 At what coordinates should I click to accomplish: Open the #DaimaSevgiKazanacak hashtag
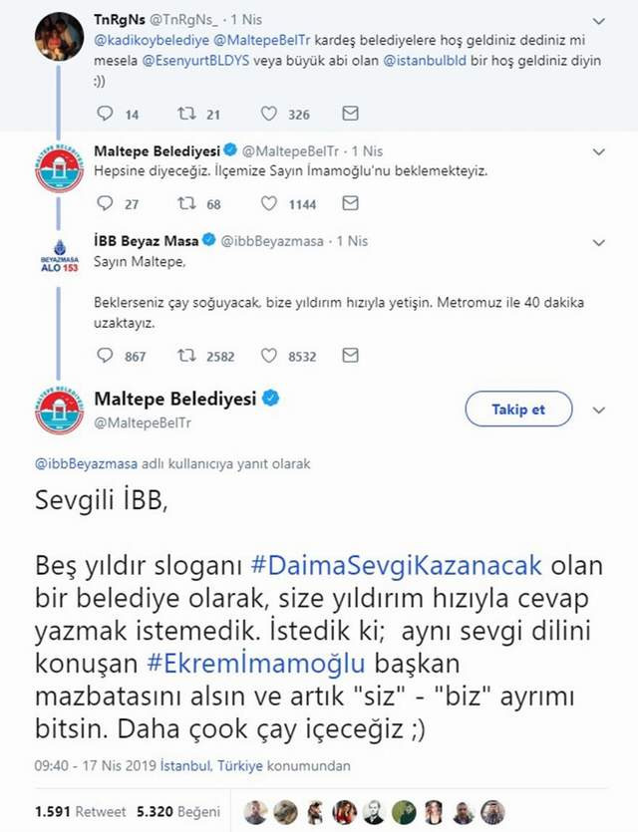[395, 566]
